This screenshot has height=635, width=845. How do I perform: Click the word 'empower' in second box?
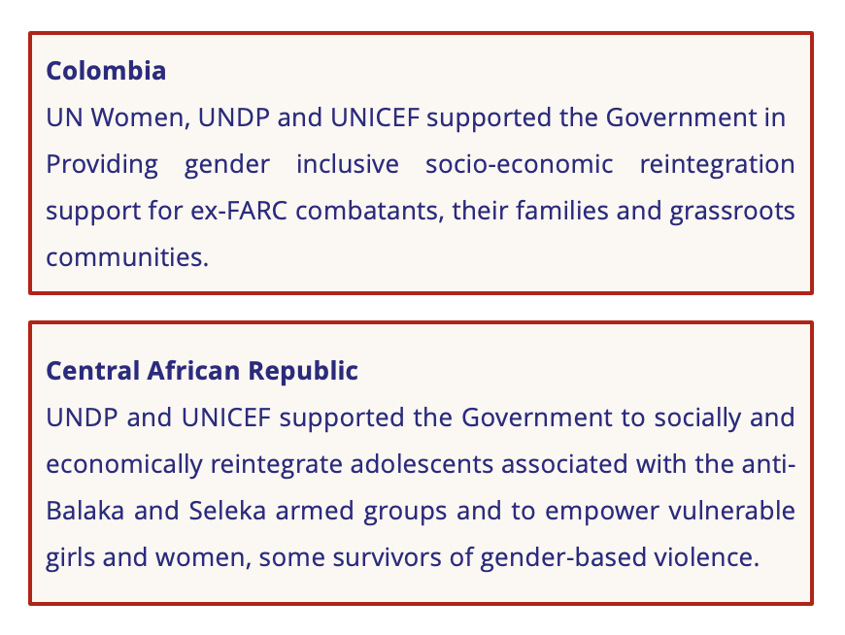pos(602,511)
